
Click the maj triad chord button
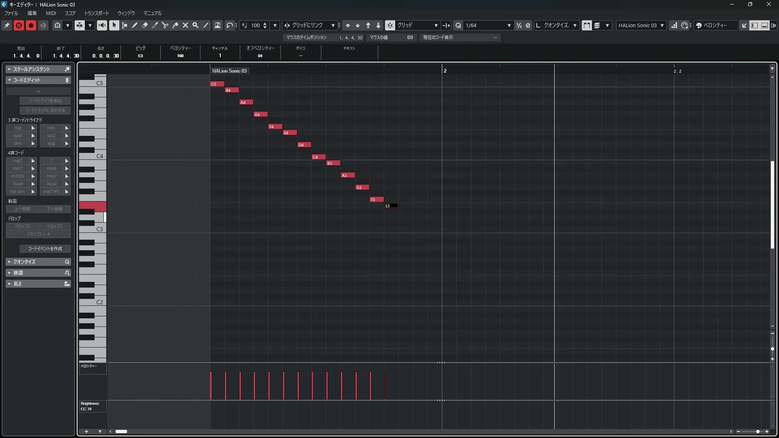(17, 128)
